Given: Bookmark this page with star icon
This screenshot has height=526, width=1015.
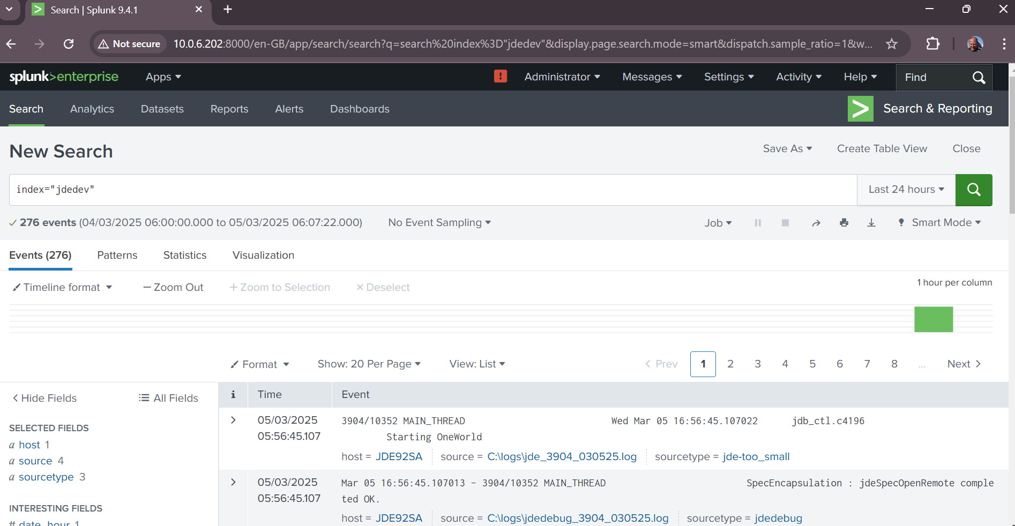Looking at the screenshot, I should [x=891, y=44].
